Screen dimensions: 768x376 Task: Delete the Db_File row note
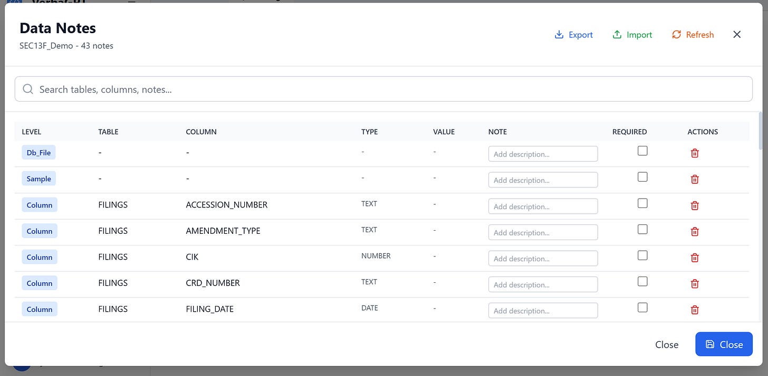pos(695,153)
